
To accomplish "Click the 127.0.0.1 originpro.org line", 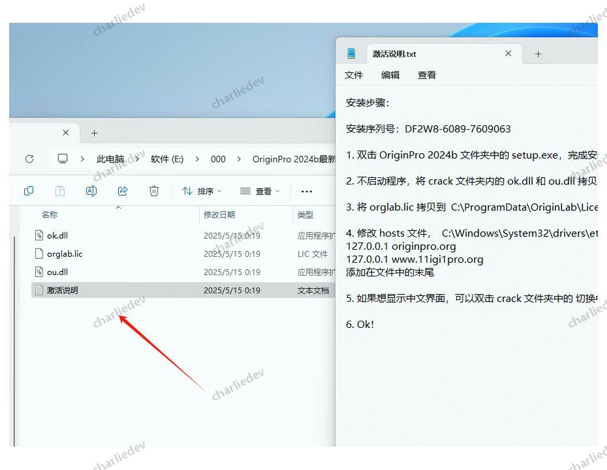I will click(401, 246).
